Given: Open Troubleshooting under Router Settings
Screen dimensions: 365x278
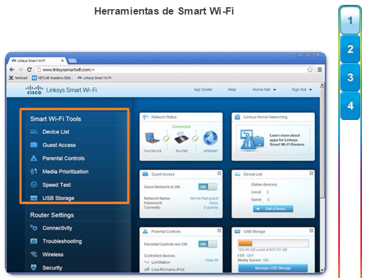Looking at the screenshot, I should [x=62, y=241].
